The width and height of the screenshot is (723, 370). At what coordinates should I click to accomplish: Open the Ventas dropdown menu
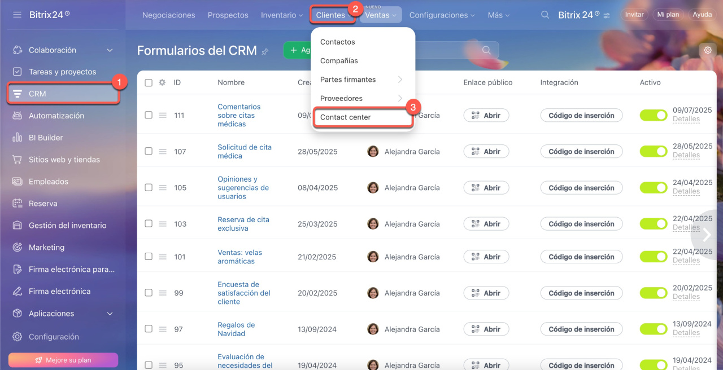tap(381, 15)
